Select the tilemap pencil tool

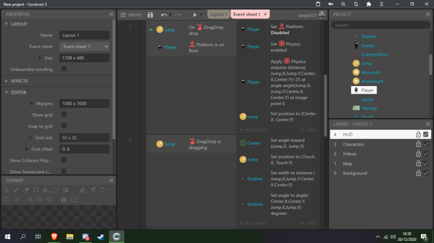click(16, 190)
